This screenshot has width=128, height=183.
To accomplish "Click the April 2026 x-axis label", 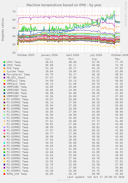I will click(73, 55).
